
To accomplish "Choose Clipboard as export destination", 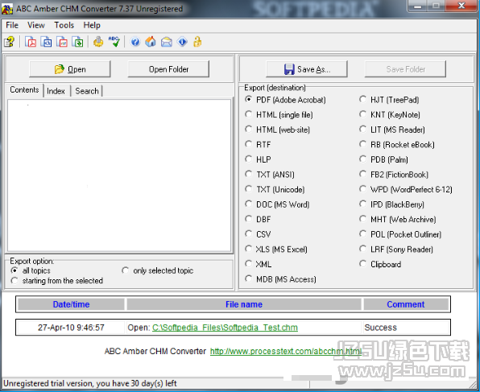I will 381,264.
